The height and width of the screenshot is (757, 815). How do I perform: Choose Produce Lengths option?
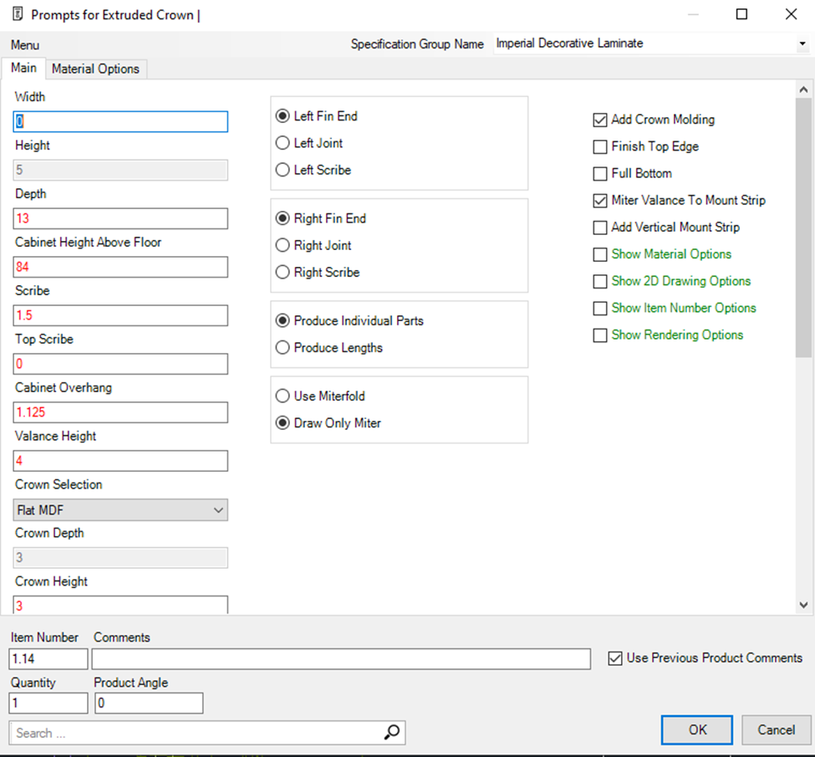tap(283, 347)
